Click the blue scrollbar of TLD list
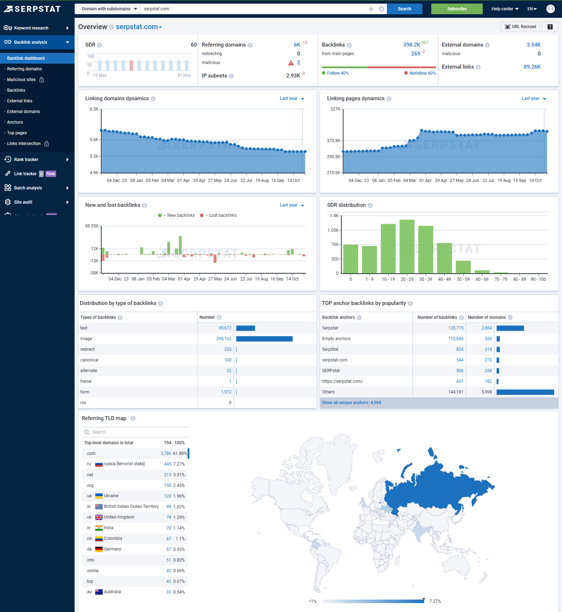Screen dimensions: 562x612 [188, 453]
